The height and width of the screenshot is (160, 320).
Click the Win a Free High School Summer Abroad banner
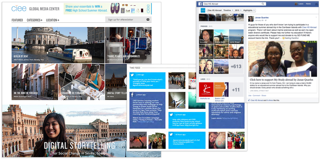[x=108, y=9]
